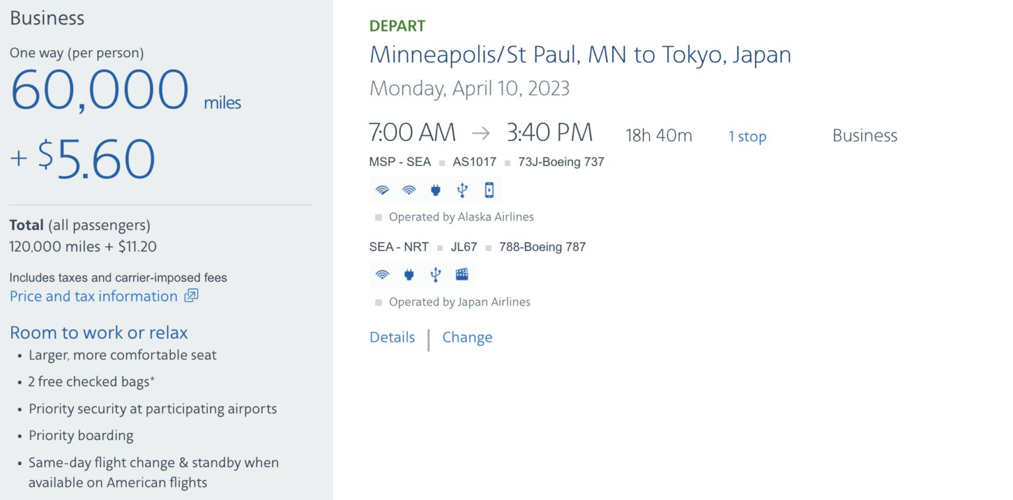This screenshot has width=1013, height=500.
Task: Click the external-link icon beside Price and tax information
Action: (x=191, y=296)
